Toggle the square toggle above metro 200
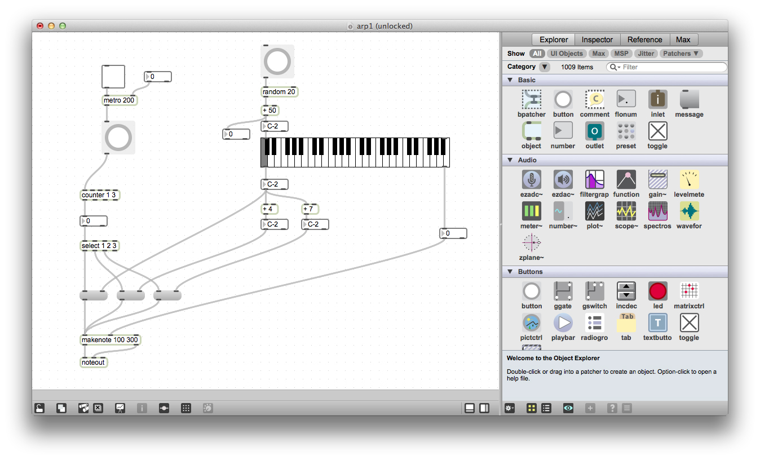This screenshot has height=460, width=760. pyautogui.click(x=113, y=77)
